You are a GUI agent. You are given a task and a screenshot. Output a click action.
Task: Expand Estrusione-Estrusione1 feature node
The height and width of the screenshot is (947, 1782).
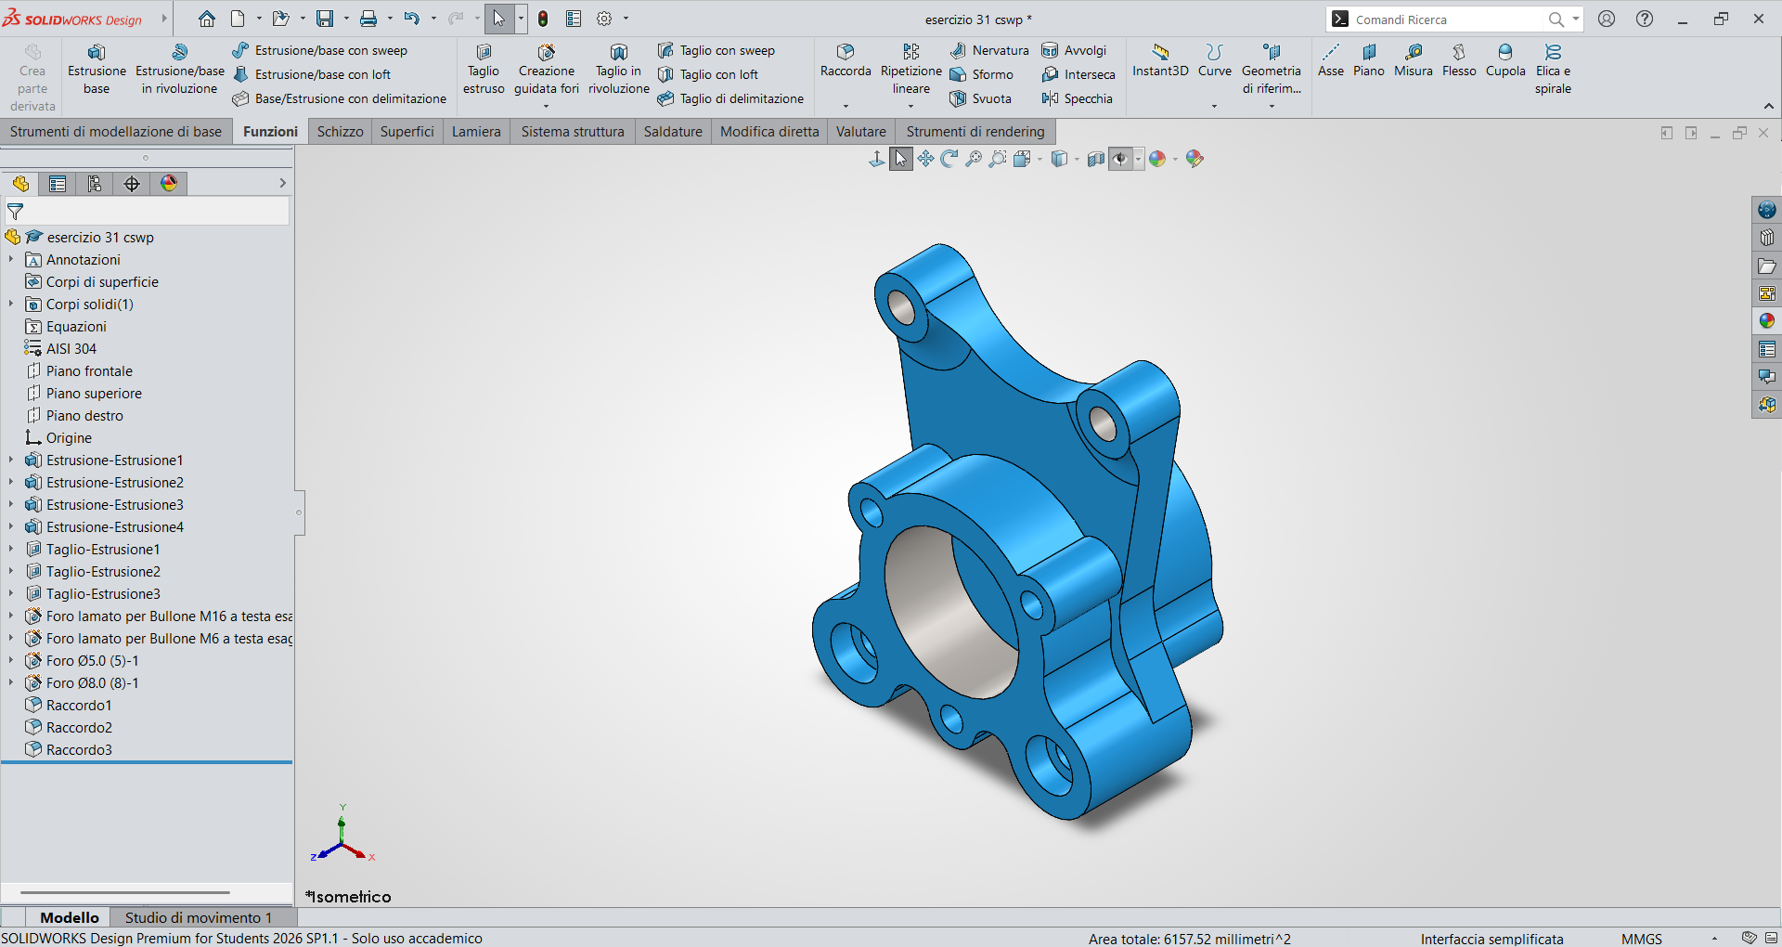pos(11,461)
